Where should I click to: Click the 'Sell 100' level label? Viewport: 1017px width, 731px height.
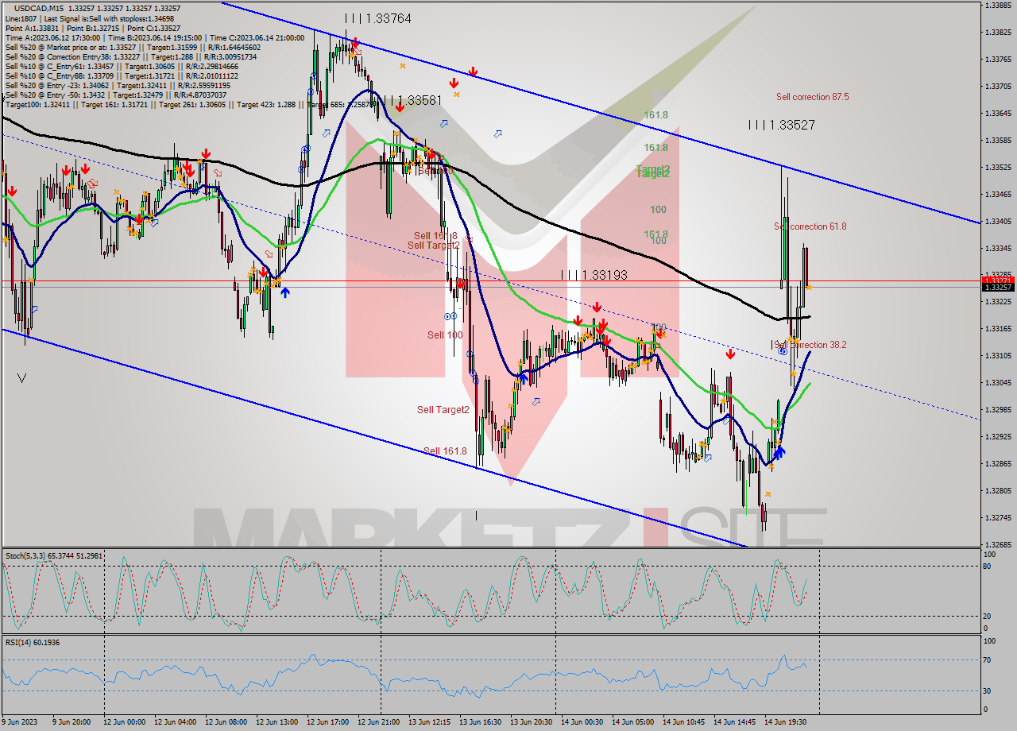point(445,335)
